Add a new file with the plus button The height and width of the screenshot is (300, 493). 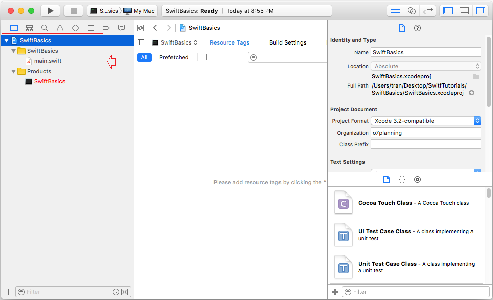[9, 292]
